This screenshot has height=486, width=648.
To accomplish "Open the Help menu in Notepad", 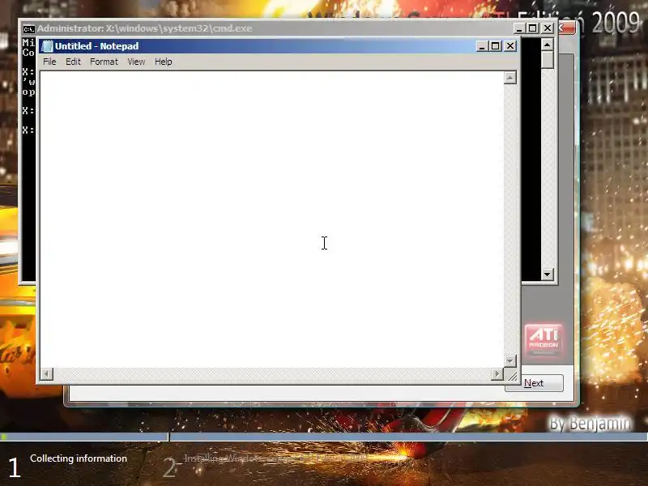I will click(x=164, y=62).
